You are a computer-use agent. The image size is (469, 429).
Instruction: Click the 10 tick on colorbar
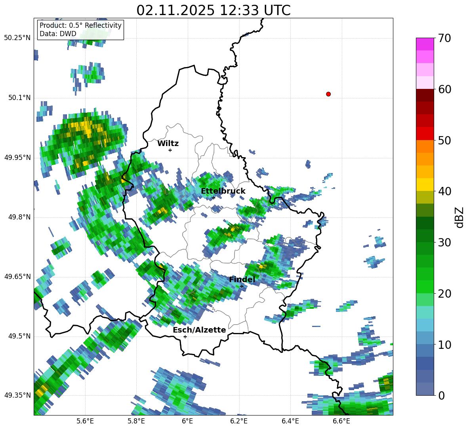(x=444, y=345)
